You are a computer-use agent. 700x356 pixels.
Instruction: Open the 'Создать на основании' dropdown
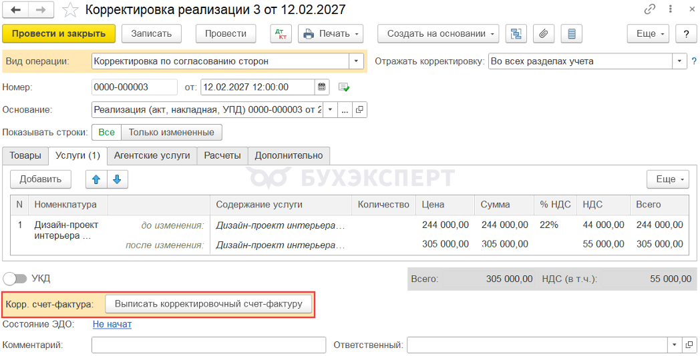pyautogui.click(x=438, y=34)
